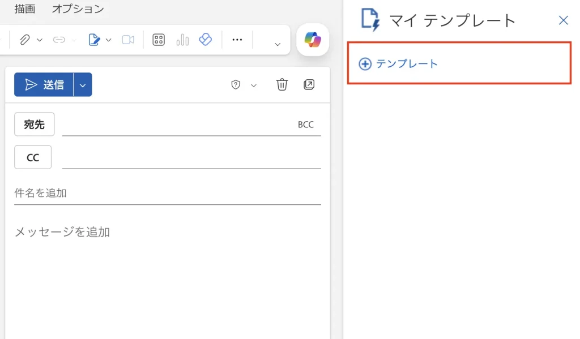Click the 宛先 recipients button
The width and height of the screenshot is (580, 339).
coord(34,125)
